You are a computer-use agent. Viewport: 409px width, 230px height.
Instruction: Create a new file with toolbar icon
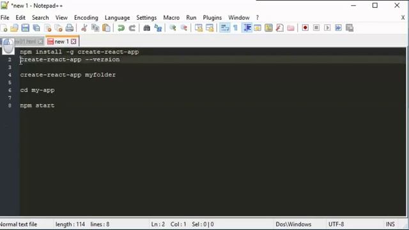4,28
